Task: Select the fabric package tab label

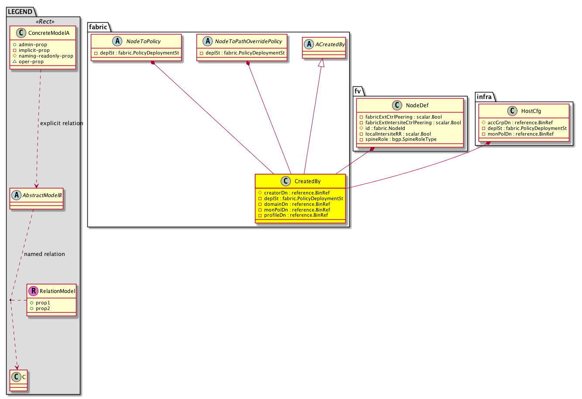Action: click(x=98, y=27)
